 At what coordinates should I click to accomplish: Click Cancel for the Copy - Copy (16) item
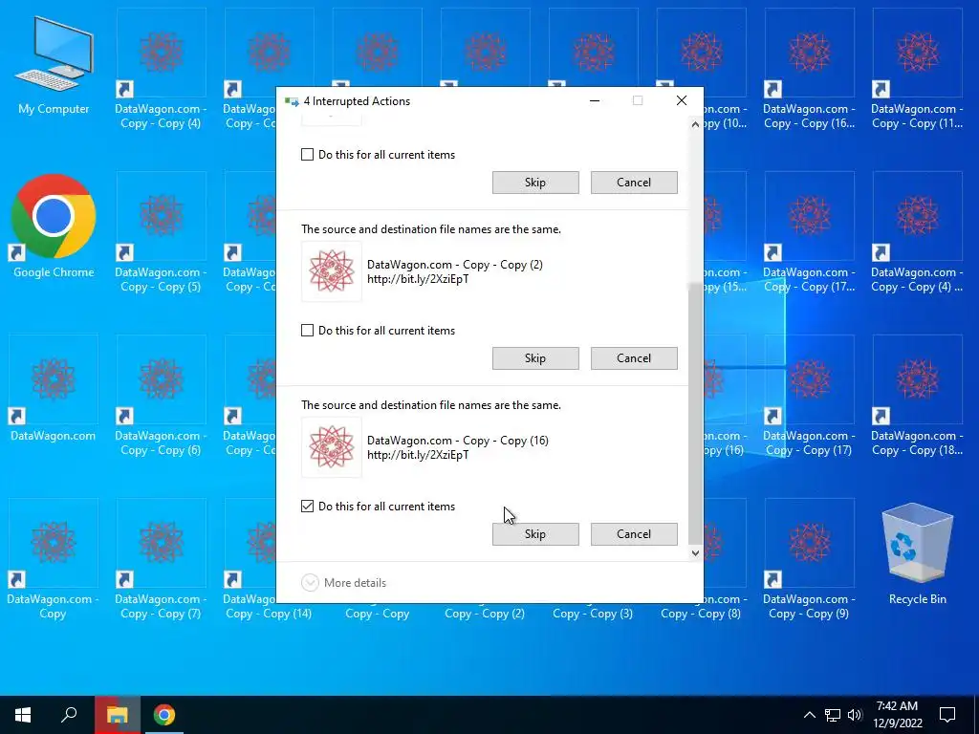tap(634, 533)
